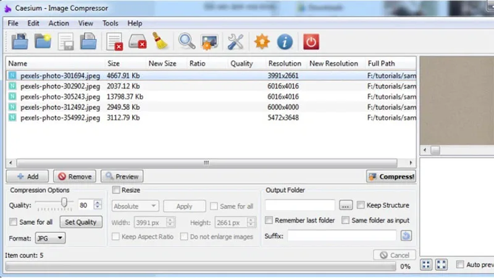
Task: Check Same for all in Resize section
Action: tap(214, 206)
